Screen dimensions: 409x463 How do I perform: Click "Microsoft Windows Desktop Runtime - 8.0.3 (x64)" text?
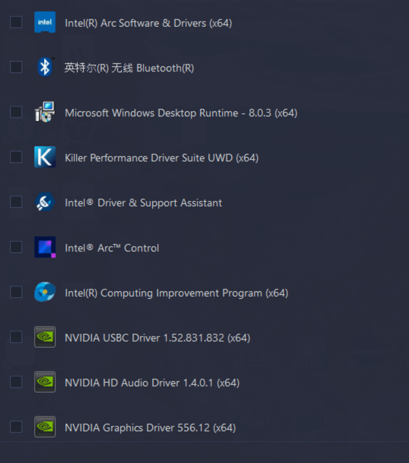tap(181, 113)
